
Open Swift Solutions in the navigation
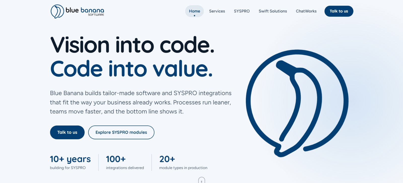pos(273,11)
